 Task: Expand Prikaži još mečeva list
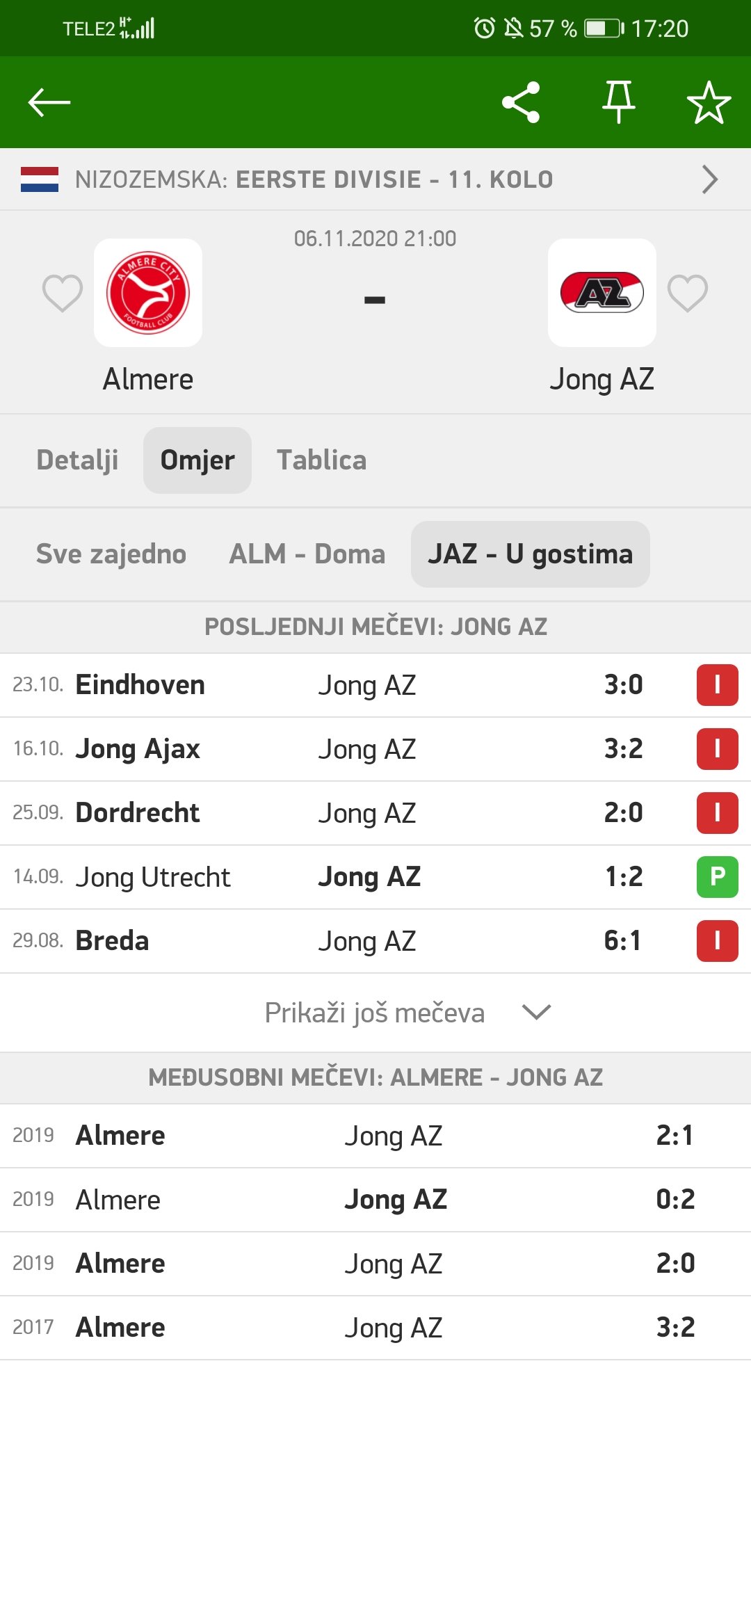pyautogui.click(x=375, y=1013)
